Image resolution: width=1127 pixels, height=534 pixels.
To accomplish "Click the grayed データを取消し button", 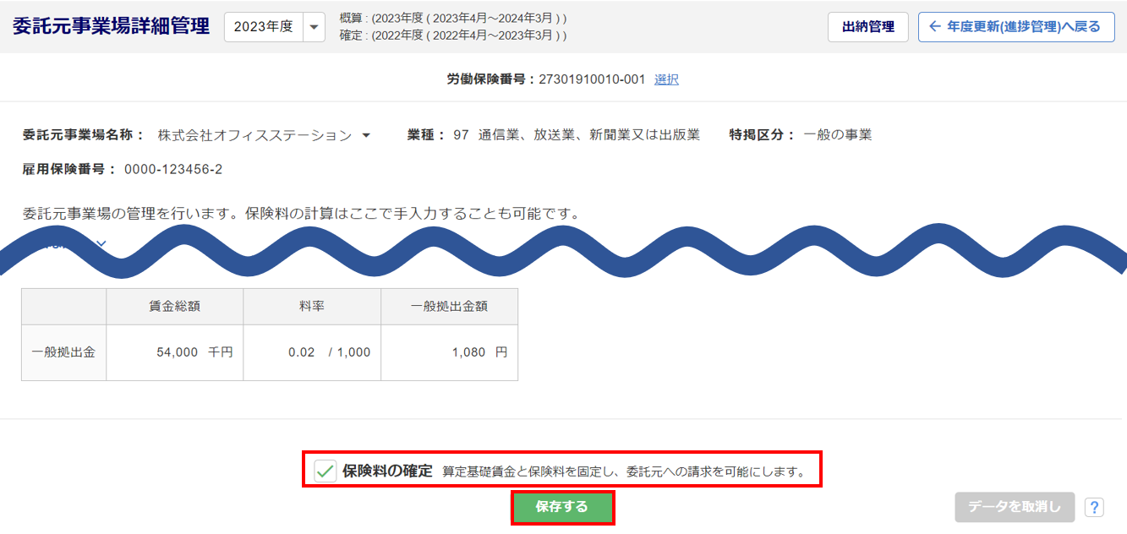I will point(1015,507).
